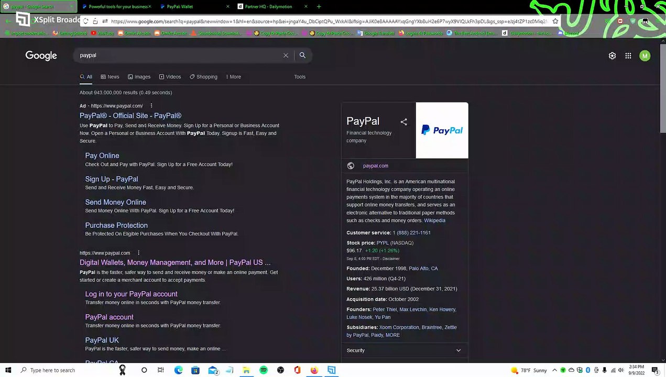The height and width of the screenshot is (377, 666).
Task: Open the Google apps grid
Action: click(628, 56)
